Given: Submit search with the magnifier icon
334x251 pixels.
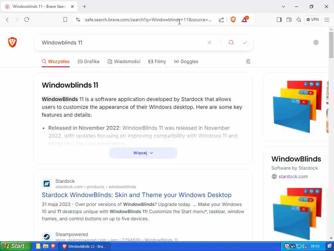Looking at the screenshot, I should (x=231, y=42).
